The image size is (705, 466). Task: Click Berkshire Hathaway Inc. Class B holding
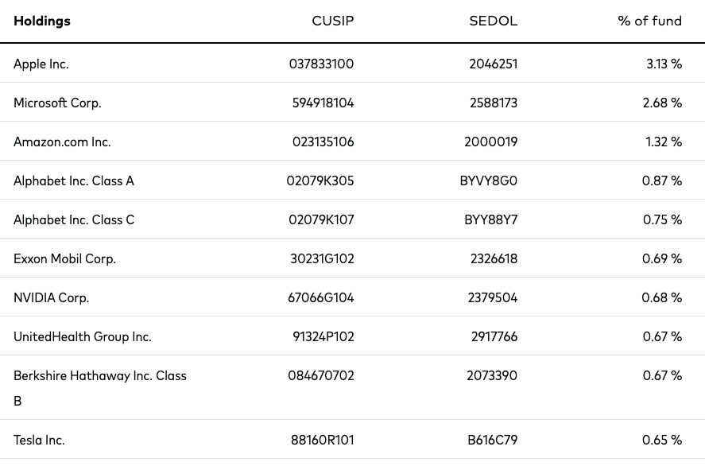coord(99,376)
